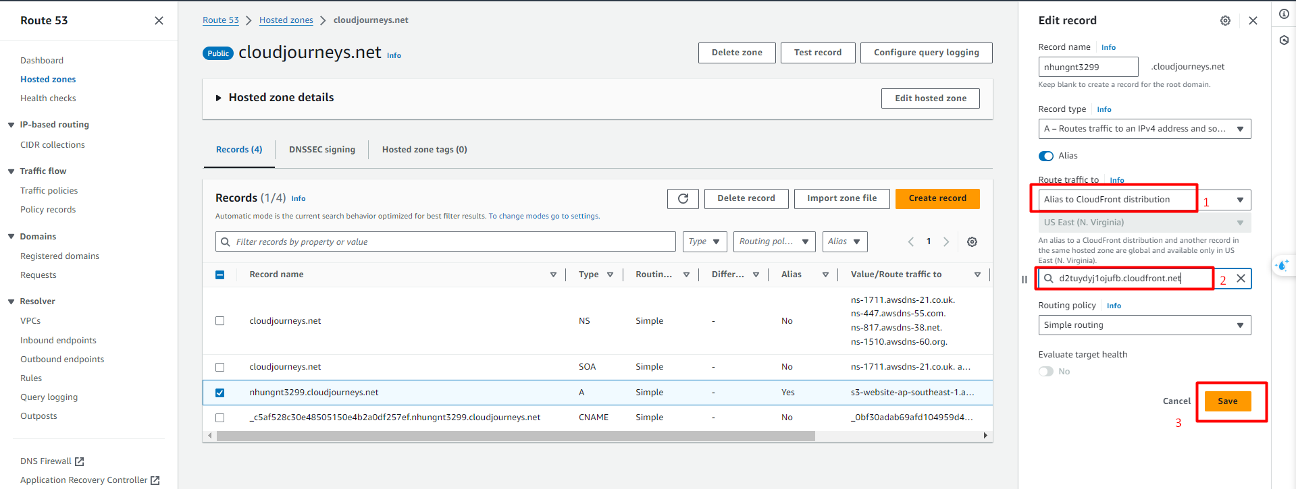Open the Simple routing policy dropdown

tap(1144, 325)
